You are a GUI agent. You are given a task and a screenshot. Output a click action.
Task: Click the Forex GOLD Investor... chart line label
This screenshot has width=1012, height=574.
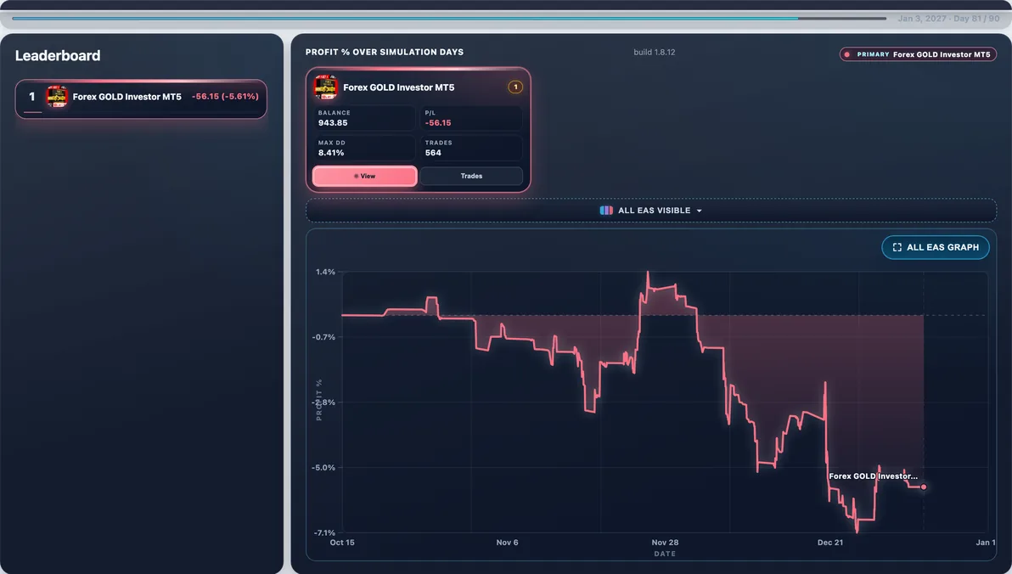(x=873, y=476)
